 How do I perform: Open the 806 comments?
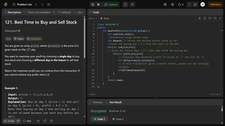[x=27, y=121]
